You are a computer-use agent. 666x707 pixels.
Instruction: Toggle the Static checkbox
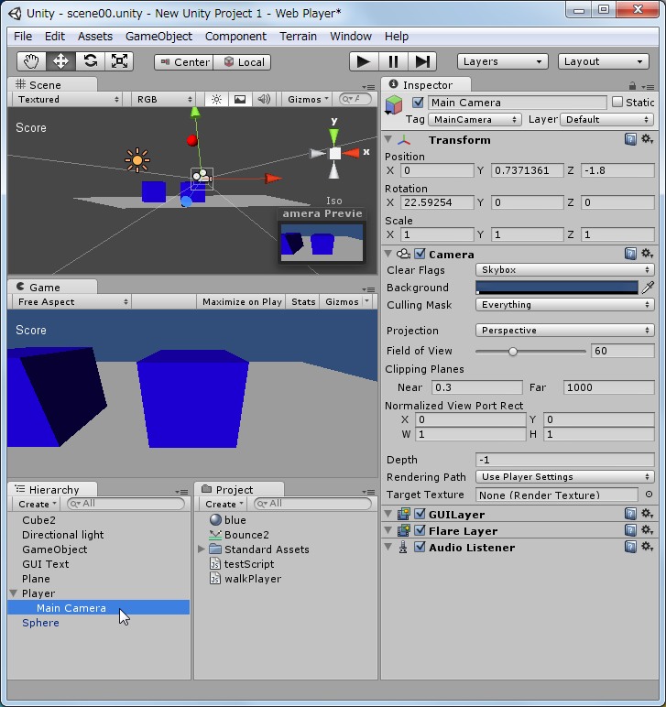click(617, 103)
